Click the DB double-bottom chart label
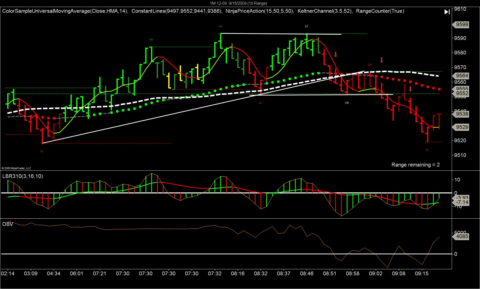This screenshot has width=480, height=289. 347,103
